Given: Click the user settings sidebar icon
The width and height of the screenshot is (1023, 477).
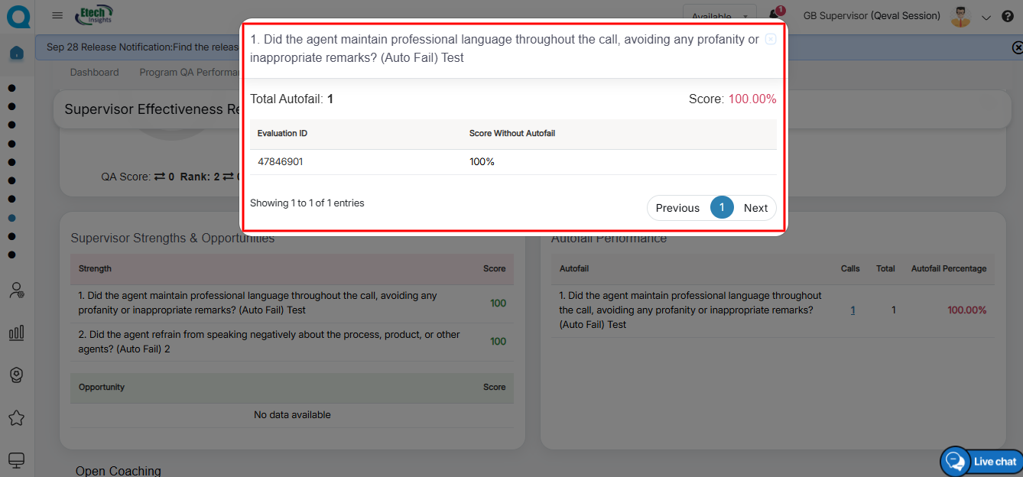Looking at the screenshot, I should click(x=16, y=290).
